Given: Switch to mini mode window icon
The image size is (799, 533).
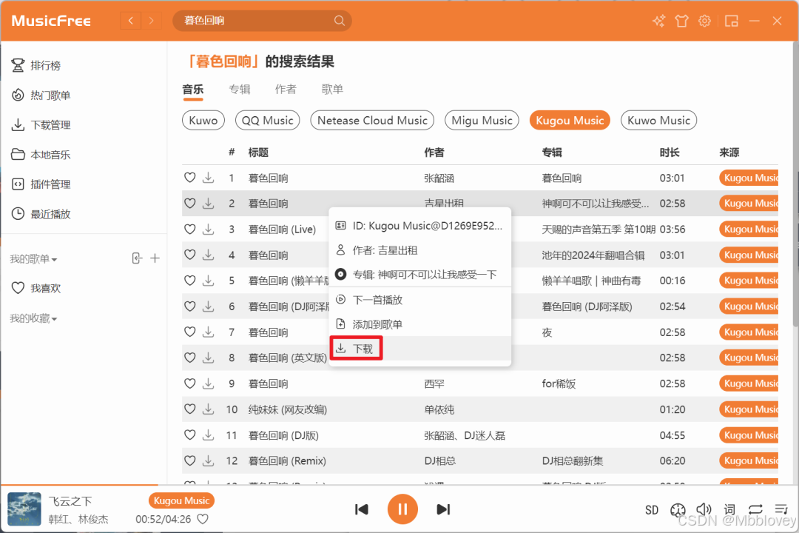Looking at the screenshot, I should [x=731, y=21].
